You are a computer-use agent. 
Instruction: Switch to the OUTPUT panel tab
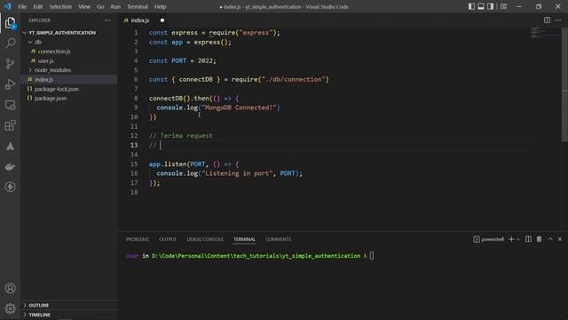coord(168,239)
